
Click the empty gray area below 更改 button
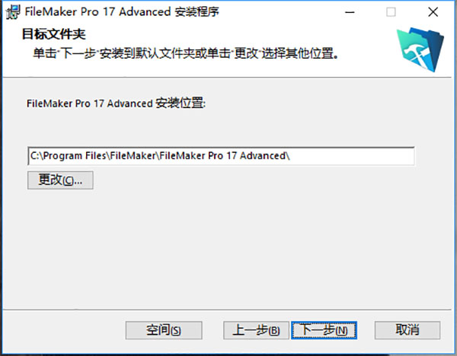coord(222,247)
